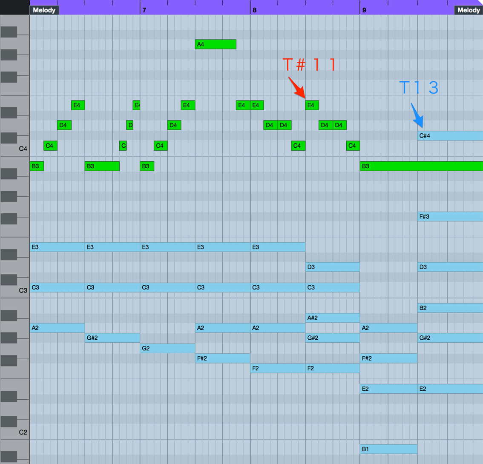Select the F#2 note in bar 7

click(222, 358)
